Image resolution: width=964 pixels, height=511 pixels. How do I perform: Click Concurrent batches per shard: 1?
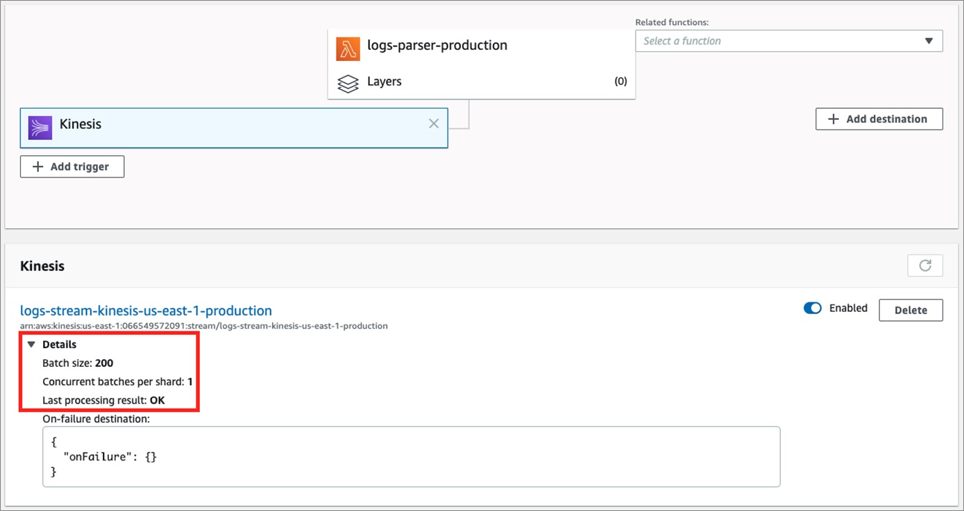pos(117,381)
